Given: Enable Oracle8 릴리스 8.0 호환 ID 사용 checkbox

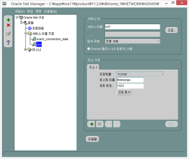Looking at the screenshot, I should point(89,49).
